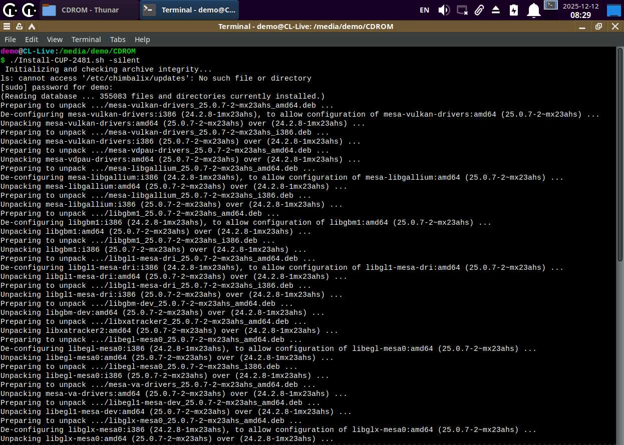The height and width of the screenshot is (445, 624).
Task: Click the '(Reading database ...' line
Action: 163,96
